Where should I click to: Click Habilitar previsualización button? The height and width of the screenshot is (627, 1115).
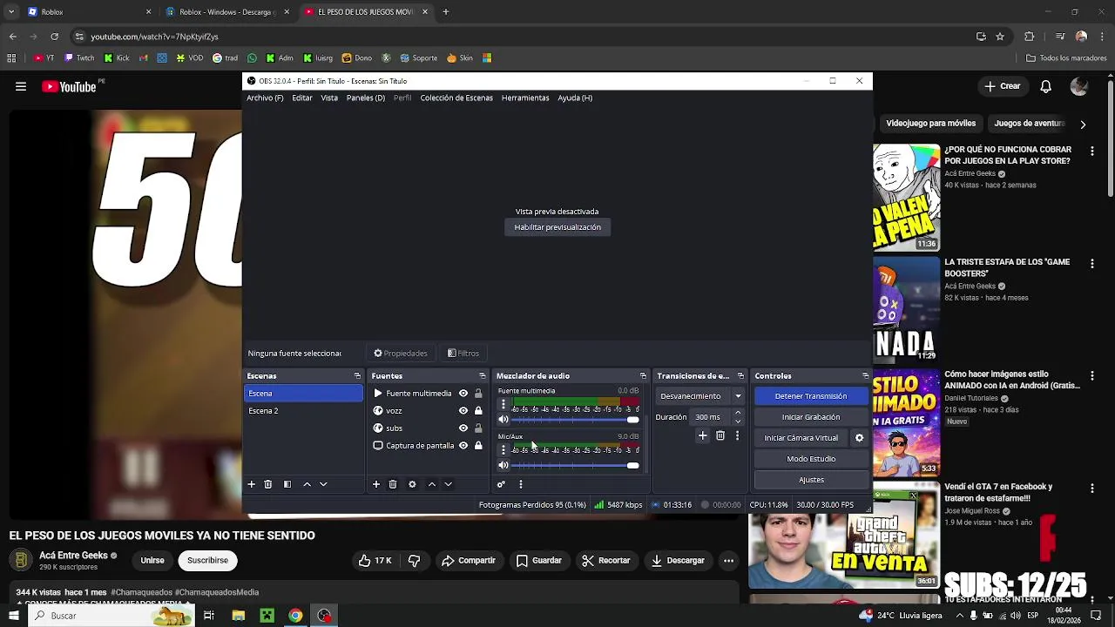[x=557, y=227]
